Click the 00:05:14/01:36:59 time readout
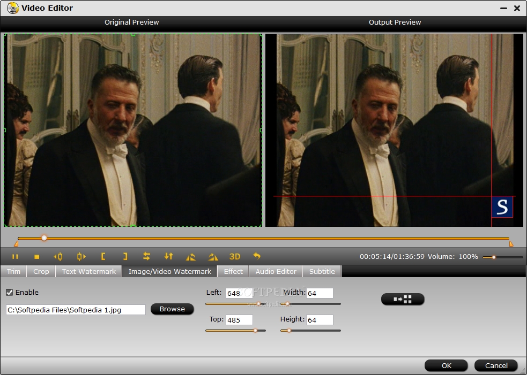The height and width of the screenshot is (375, 527). coord(392,257)
